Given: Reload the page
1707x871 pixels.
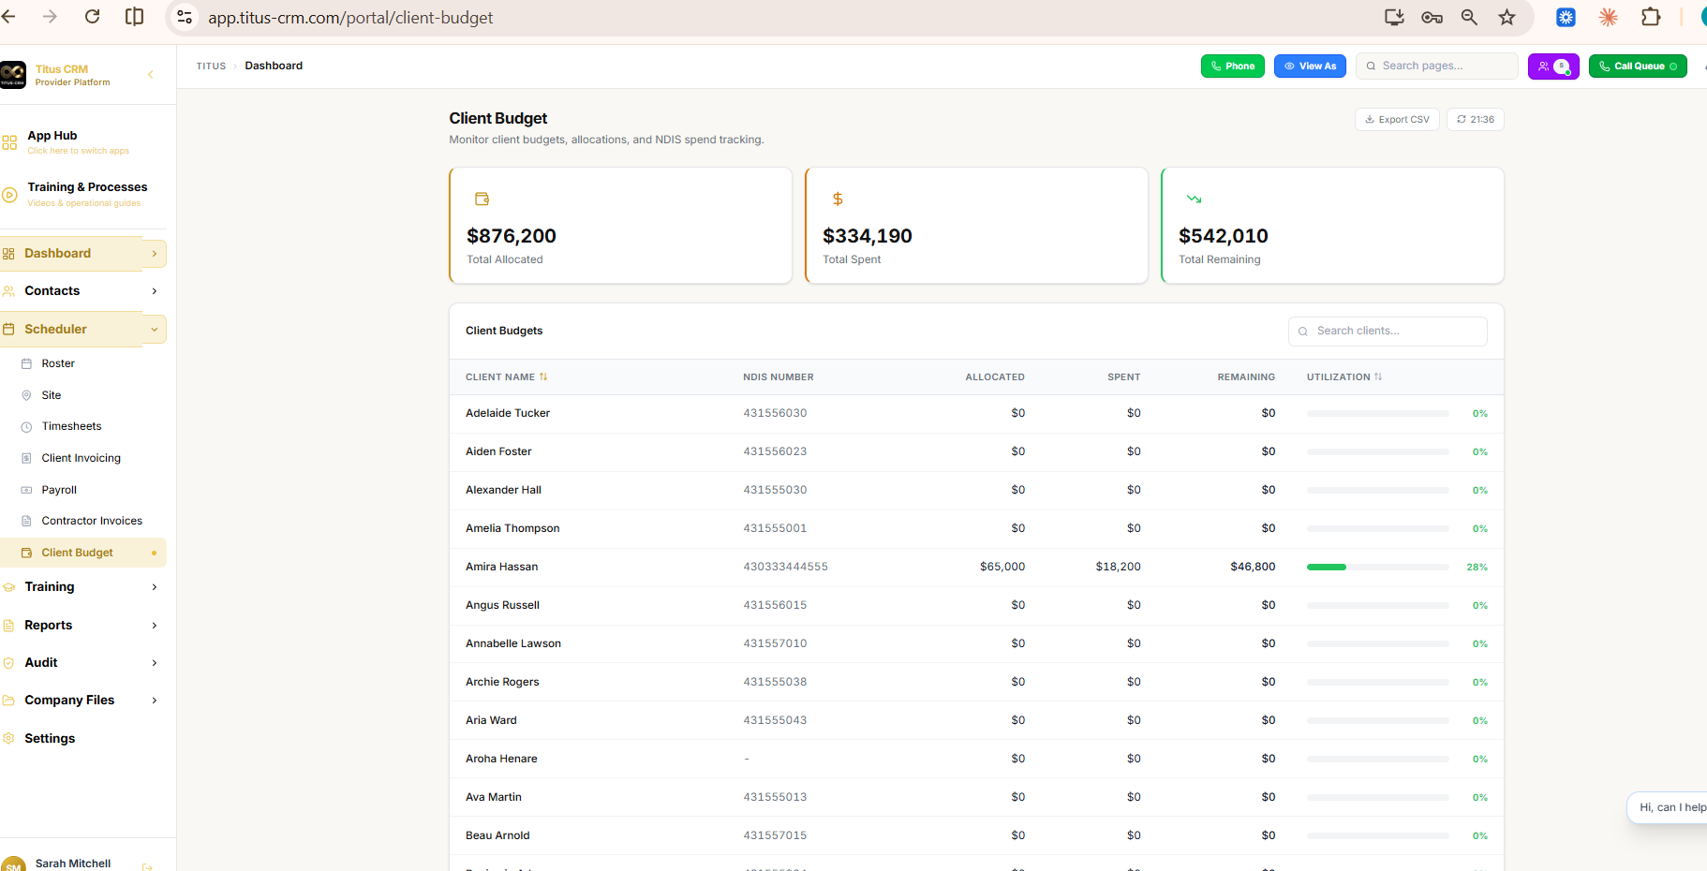Looking at the screenshot, I should pyautogui.click(x=92, y=17).
